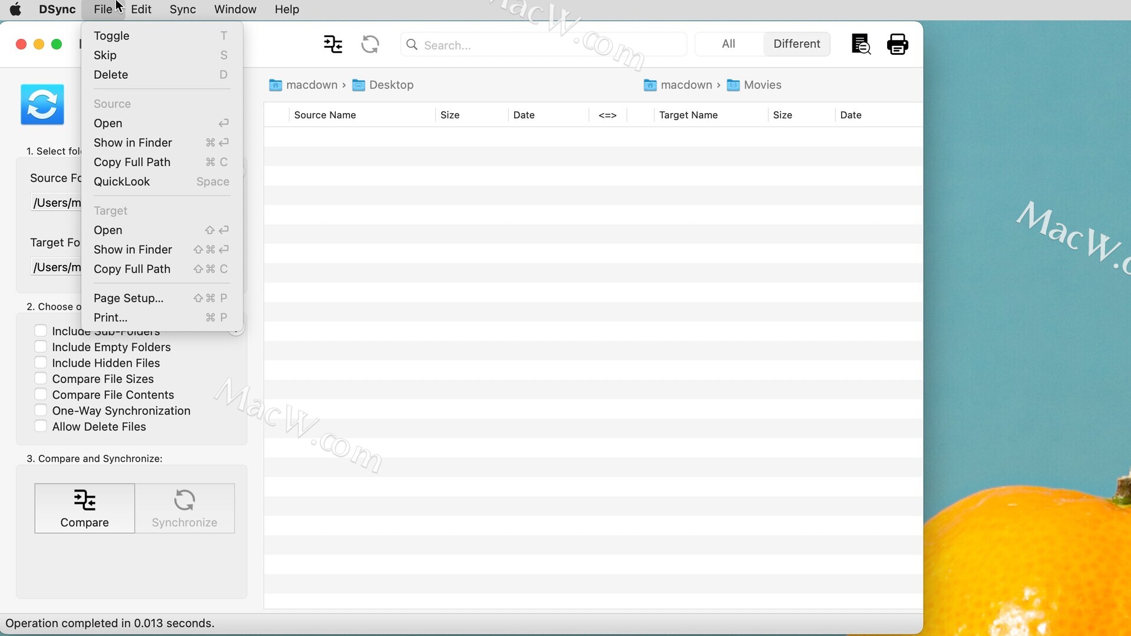Open the Window menu
The width and height of the screenshot is (1131, 636).
(235, 9)
